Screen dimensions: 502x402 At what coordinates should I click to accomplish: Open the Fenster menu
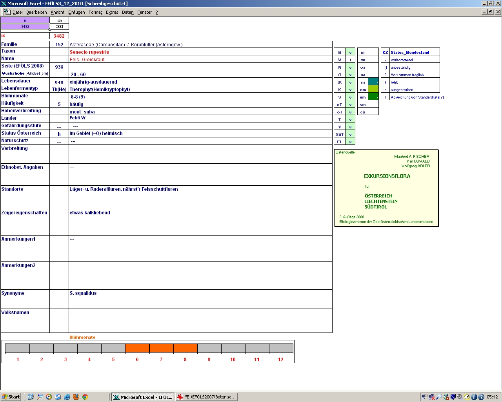coord(145,12)
